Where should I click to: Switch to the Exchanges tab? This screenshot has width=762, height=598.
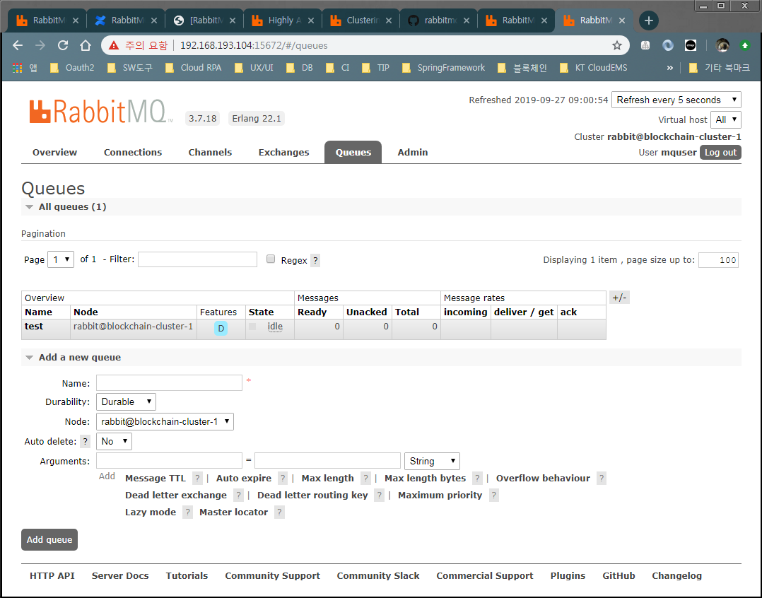coord(284,153)
